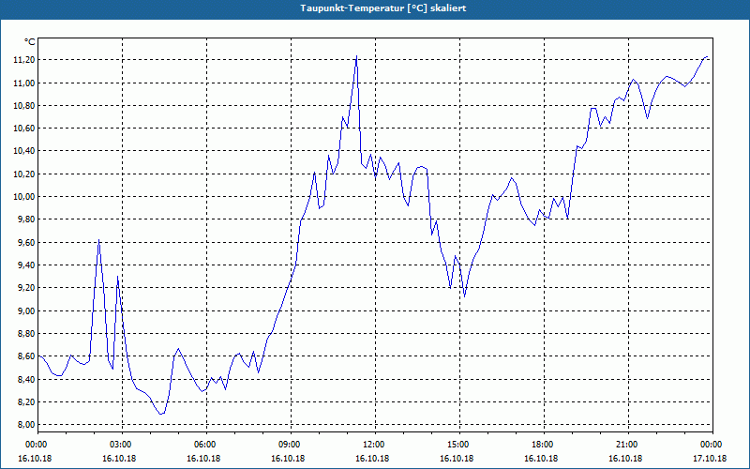The width and height of the screenshot is (750, 469).
Task: Select the 8,80 y-axis value
Action: coord(27,334)
